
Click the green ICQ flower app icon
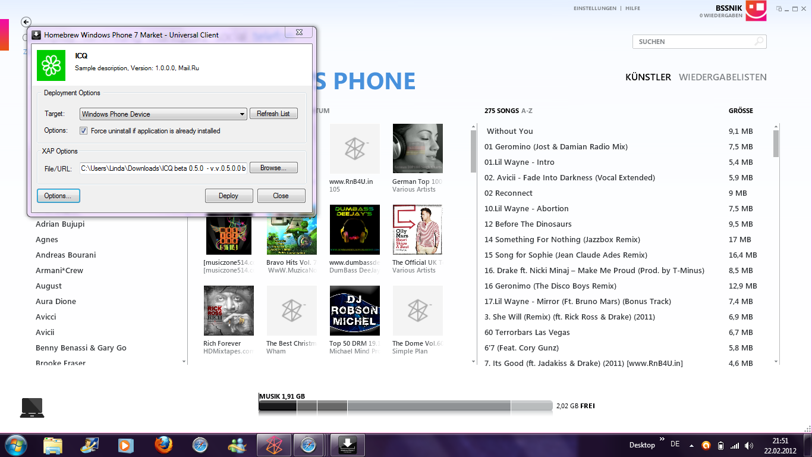(51, 65)
